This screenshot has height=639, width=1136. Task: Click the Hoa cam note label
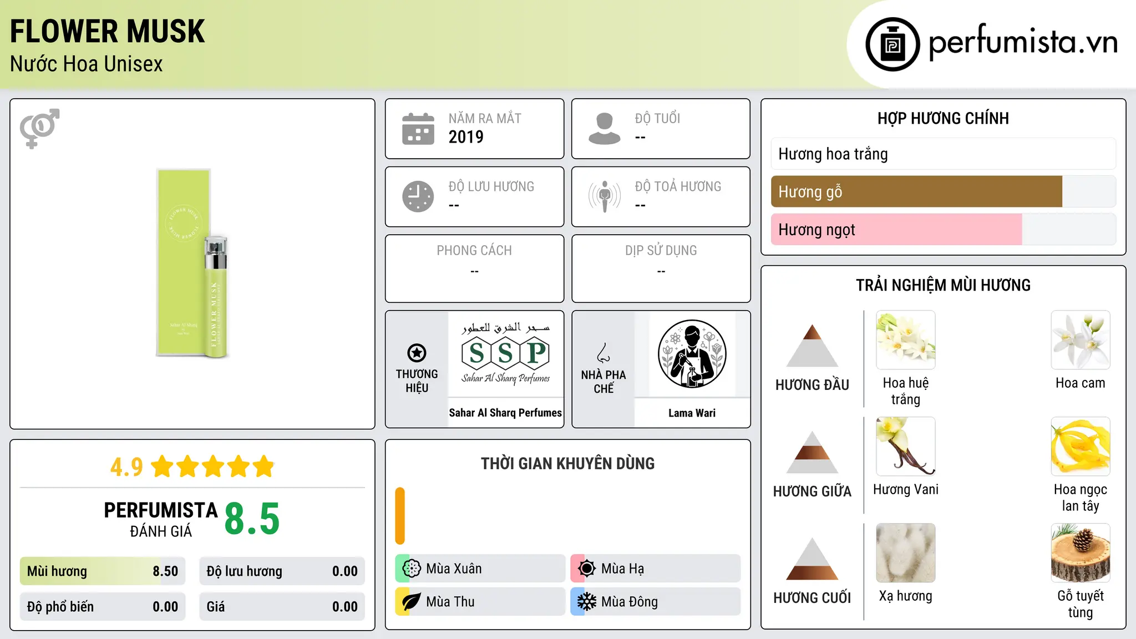[x=1081, y=383]
